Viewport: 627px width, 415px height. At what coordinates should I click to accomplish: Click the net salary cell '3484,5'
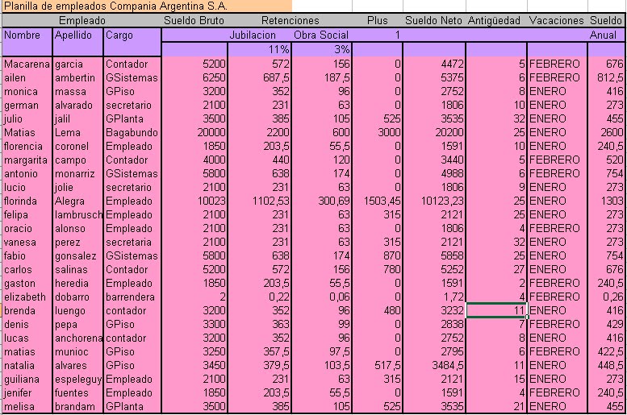coord(434,366)
